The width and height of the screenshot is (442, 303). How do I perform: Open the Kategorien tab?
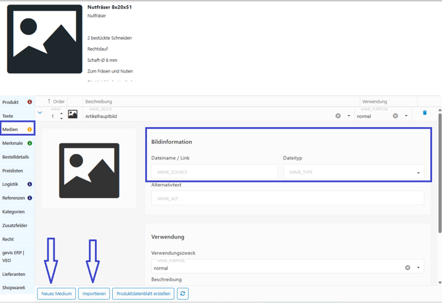(17, 212)
